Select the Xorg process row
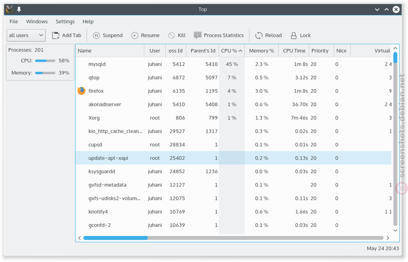Viewport: 408px width, 262px height. (x=234, y=118)
